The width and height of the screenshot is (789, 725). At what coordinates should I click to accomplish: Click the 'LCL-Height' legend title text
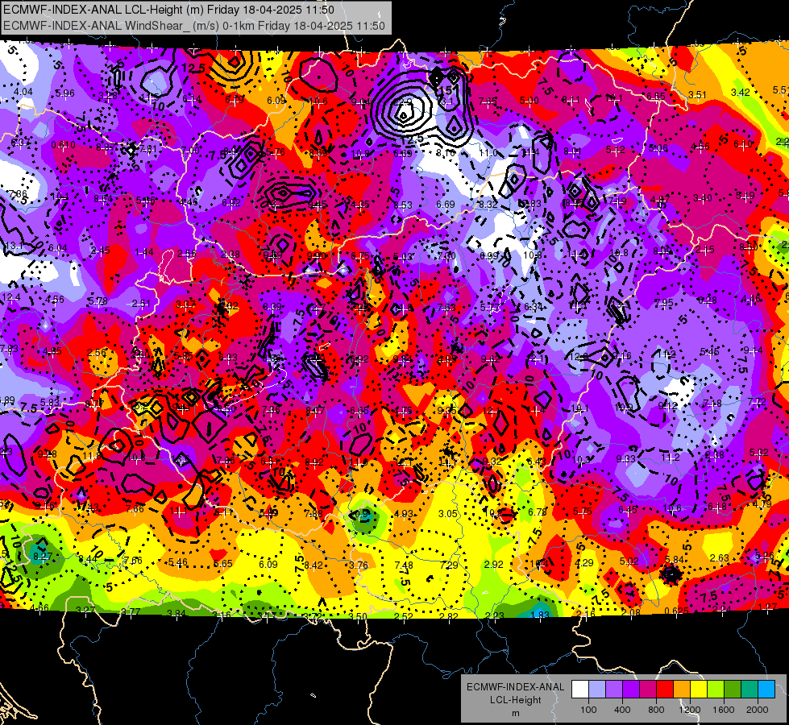click(515, 700)
